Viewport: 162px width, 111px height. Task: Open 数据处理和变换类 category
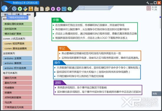click(x=17, y=24)
